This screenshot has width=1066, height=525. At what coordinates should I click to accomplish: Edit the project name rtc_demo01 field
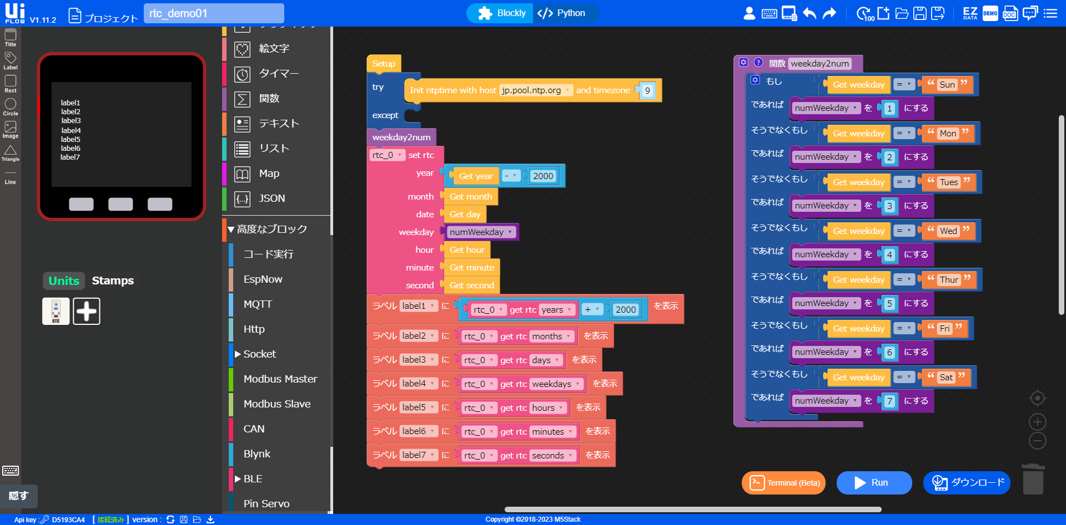(214, 13)
